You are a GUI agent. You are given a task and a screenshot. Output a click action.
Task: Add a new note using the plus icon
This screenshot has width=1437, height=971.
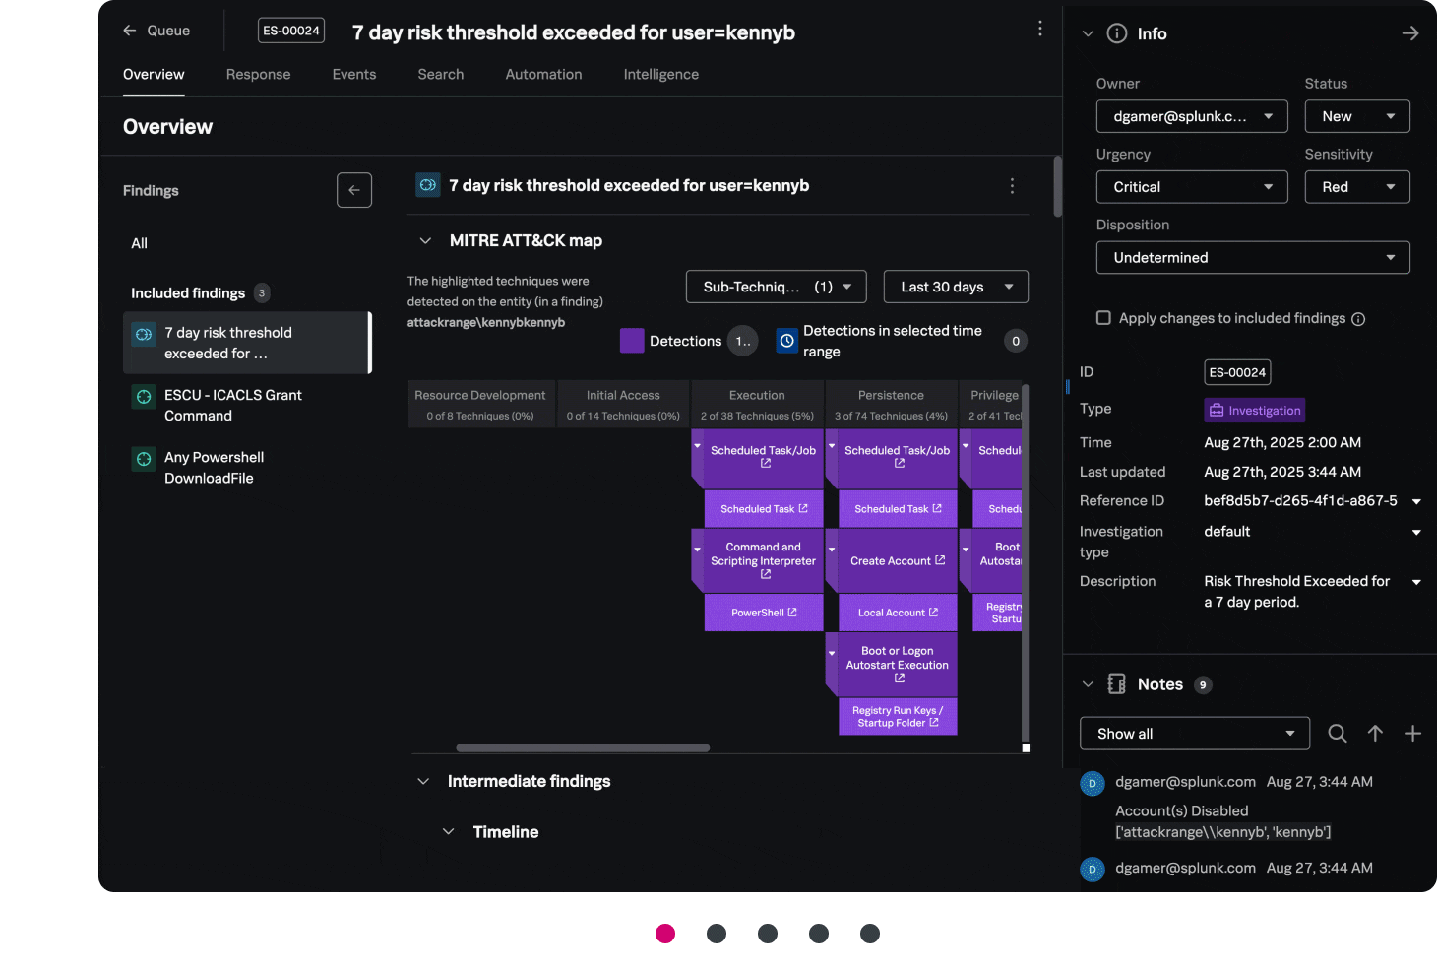click(1413, 733)
